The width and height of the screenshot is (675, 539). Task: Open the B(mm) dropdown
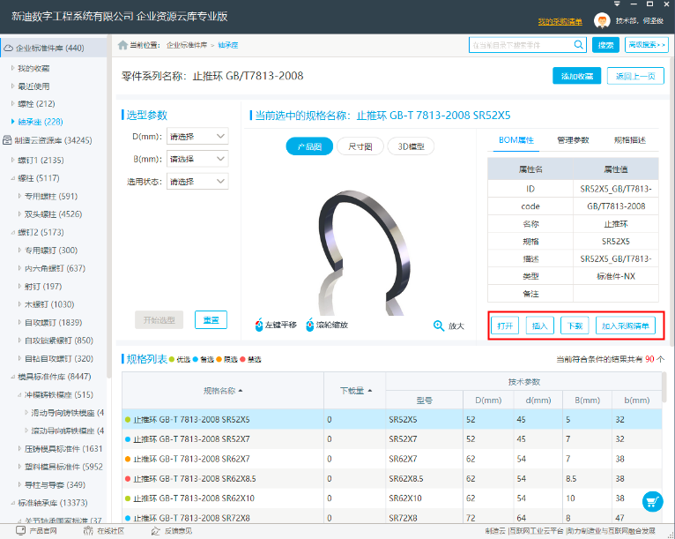197,160
